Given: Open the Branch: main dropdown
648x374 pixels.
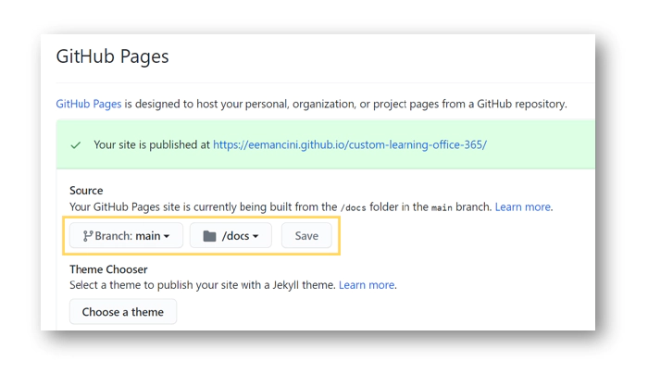Looking at the screenshot, I should click(126, 235).
